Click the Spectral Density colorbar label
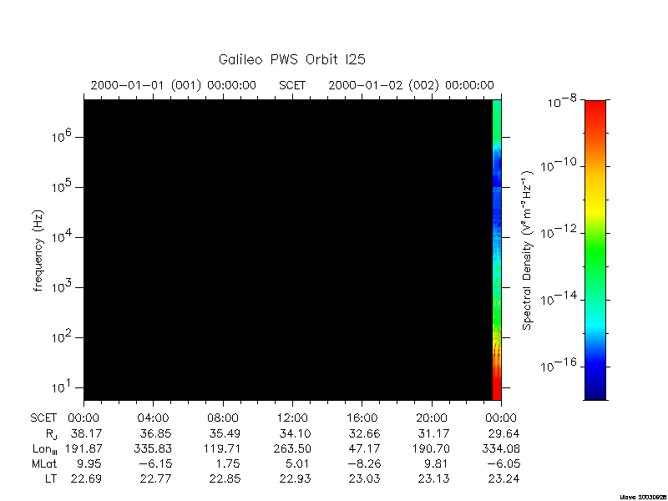 528,250
